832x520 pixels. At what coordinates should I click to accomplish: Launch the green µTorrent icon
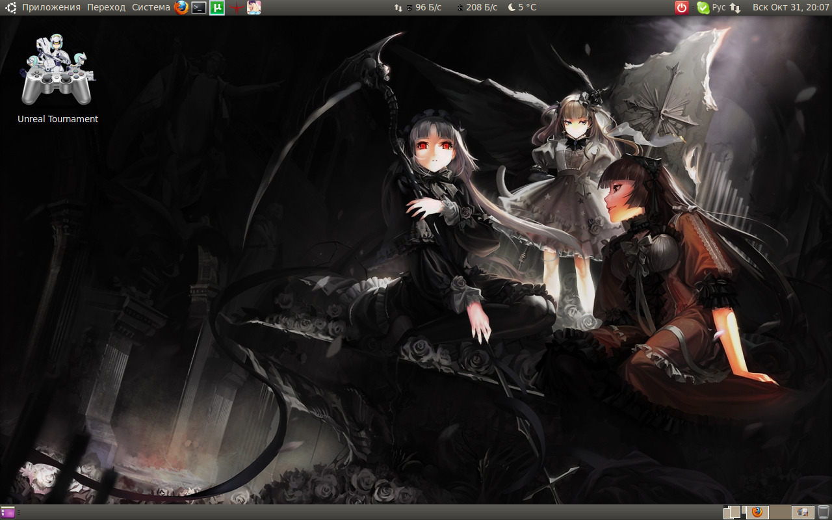[x=217, y=8]
